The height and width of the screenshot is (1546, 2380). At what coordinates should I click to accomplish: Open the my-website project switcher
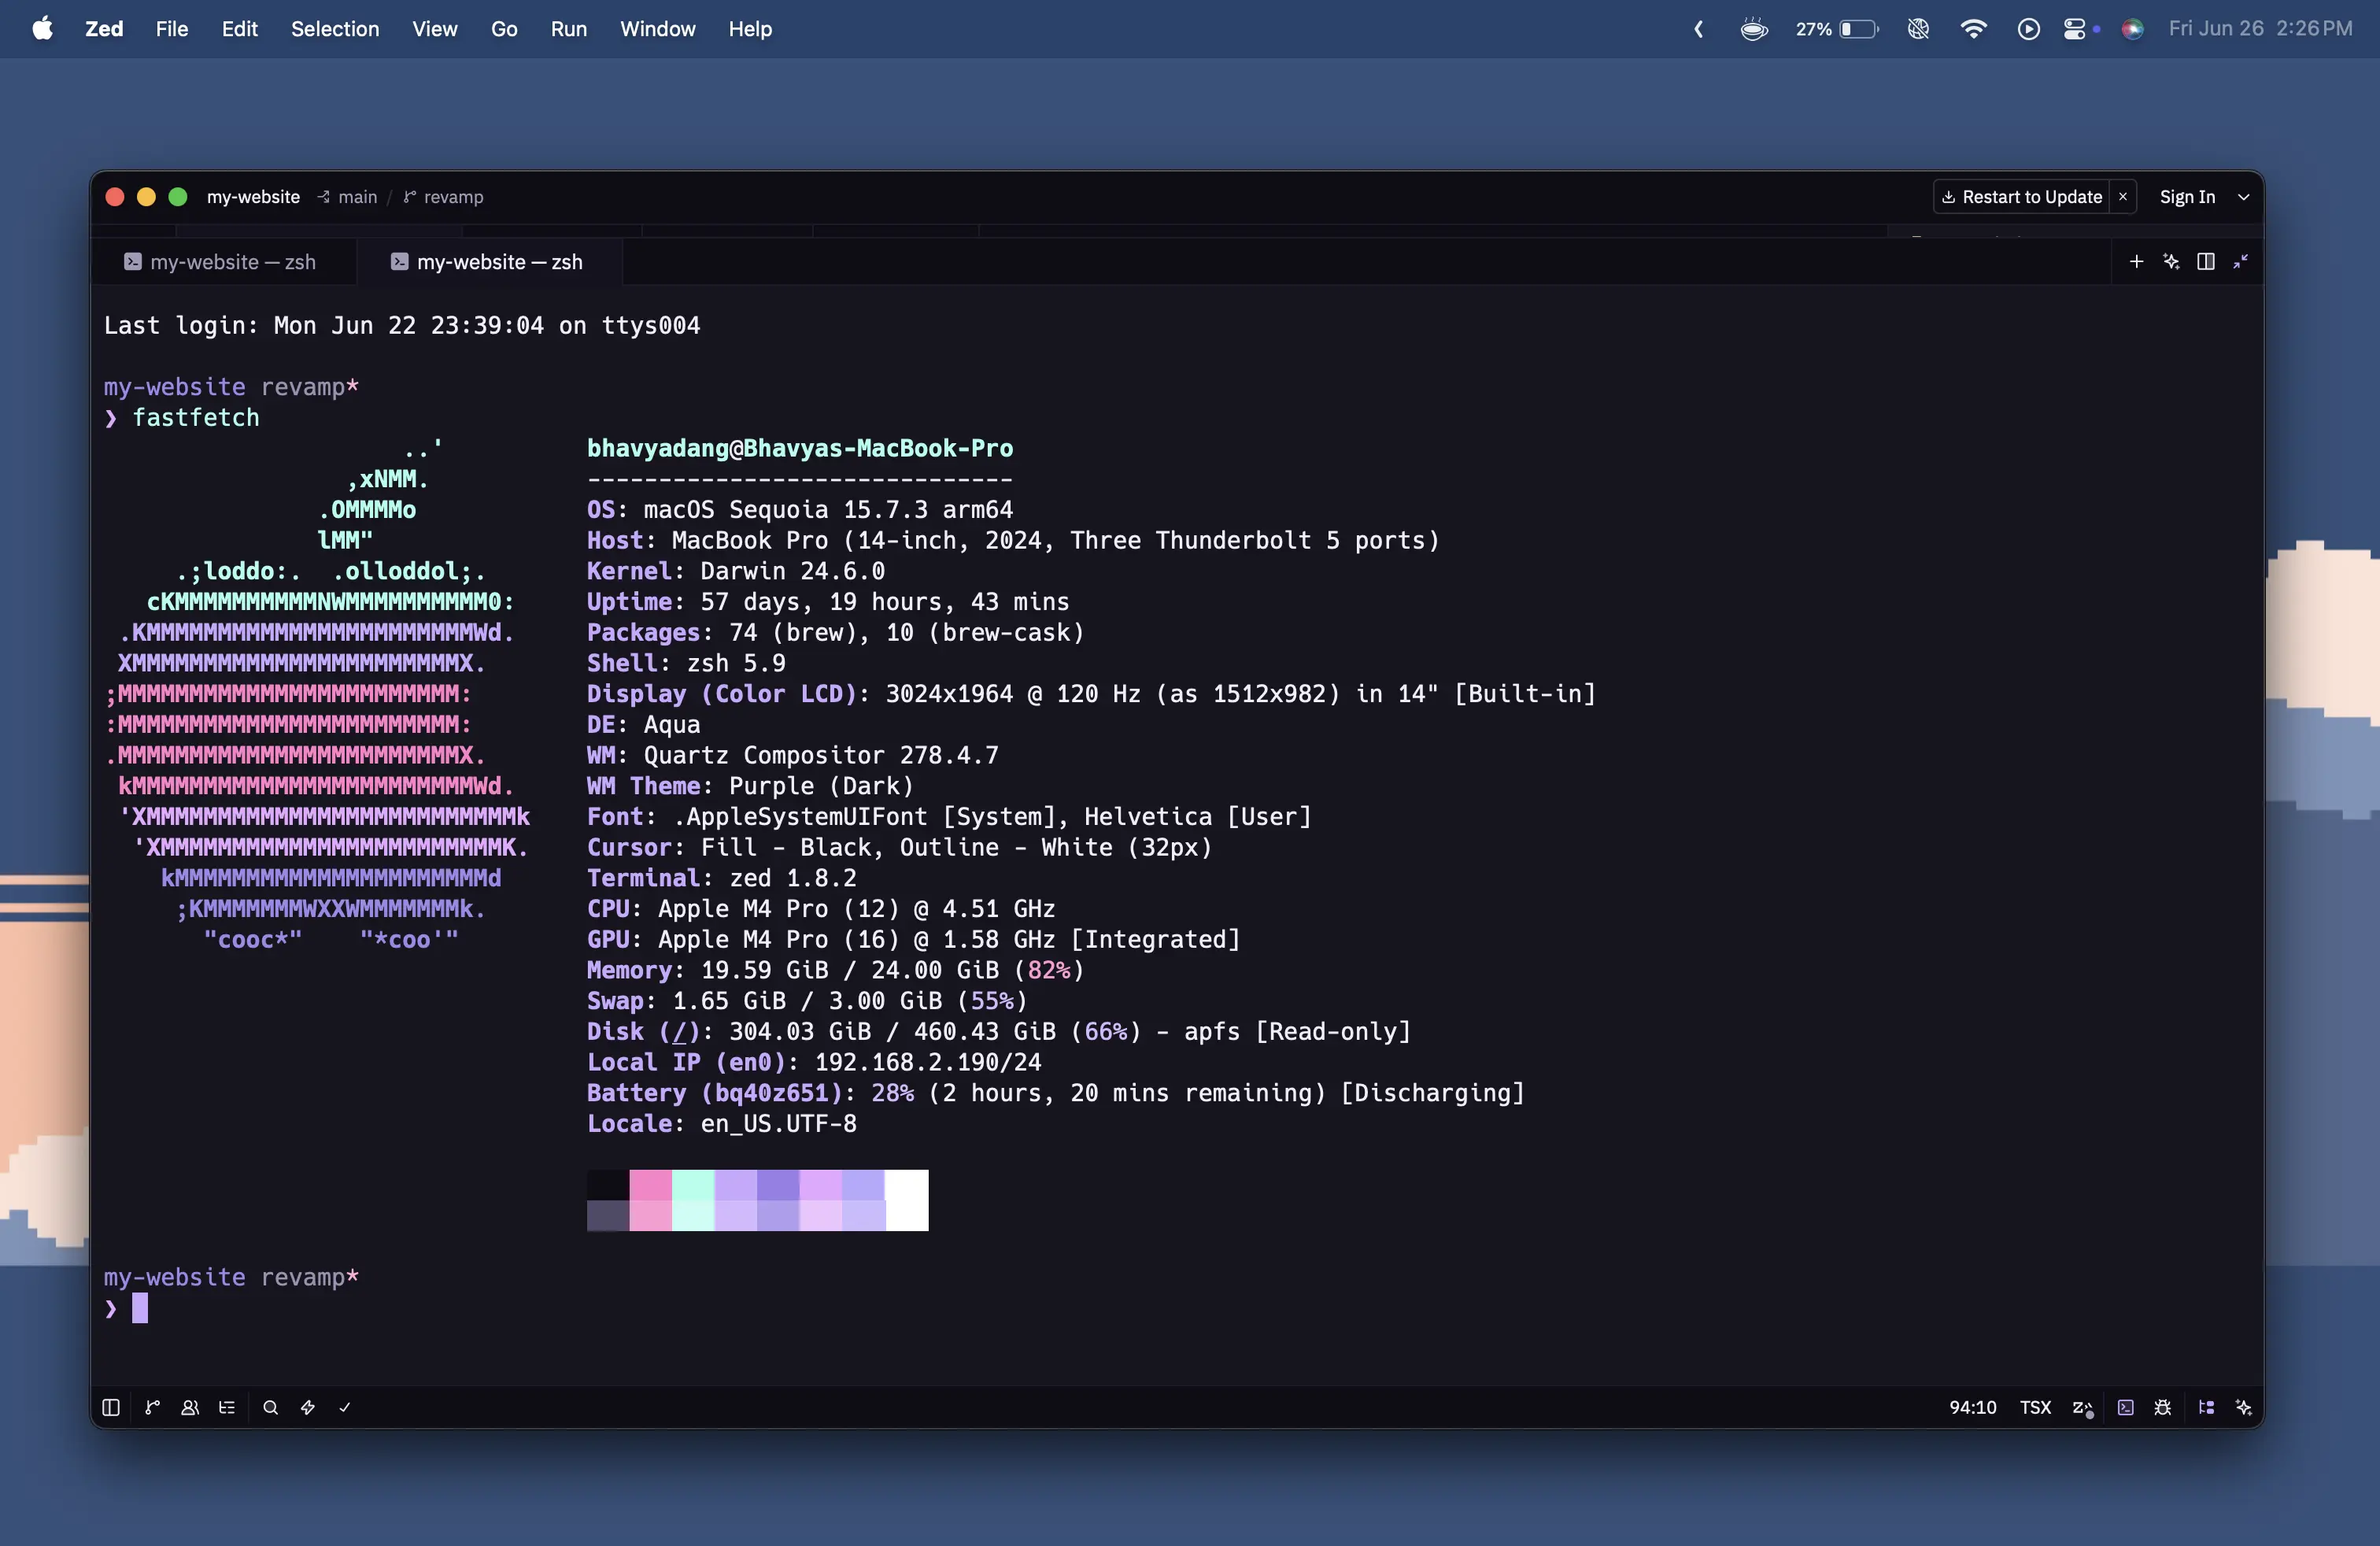(x=253, y=197)
